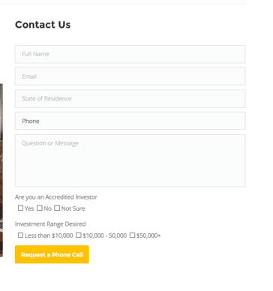Check the Less than $10,000 box
Viewport: 273px width, 291px height.
coord(20,235)
